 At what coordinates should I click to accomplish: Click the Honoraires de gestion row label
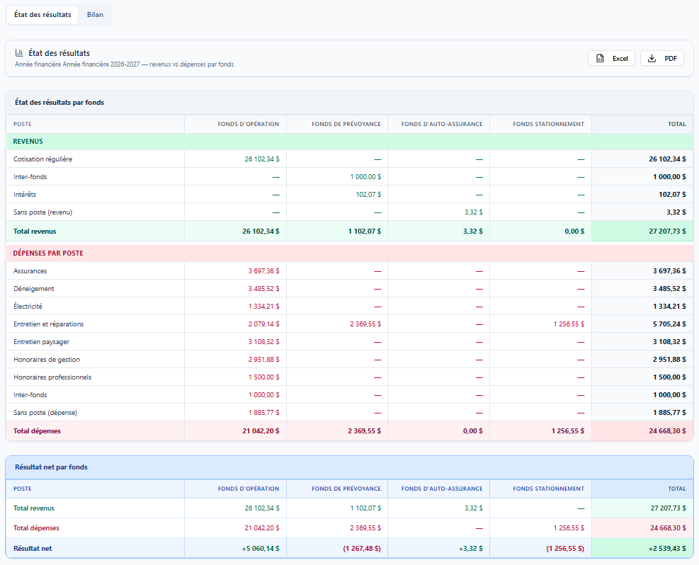click(x=47, y=360)
